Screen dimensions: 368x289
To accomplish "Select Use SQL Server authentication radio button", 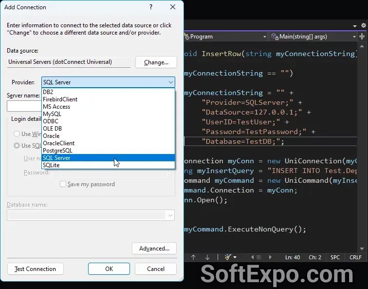I will point(17,146).
